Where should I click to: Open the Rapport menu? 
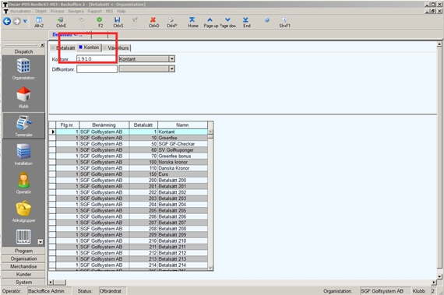click(94, 12)
